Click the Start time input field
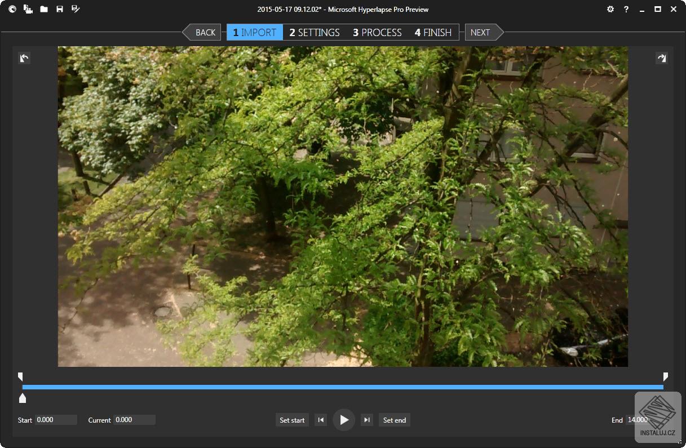 (56, 420)
